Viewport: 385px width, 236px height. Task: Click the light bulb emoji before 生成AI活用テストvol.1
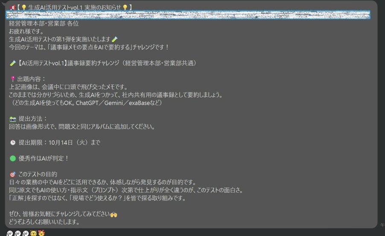[24, 7]
